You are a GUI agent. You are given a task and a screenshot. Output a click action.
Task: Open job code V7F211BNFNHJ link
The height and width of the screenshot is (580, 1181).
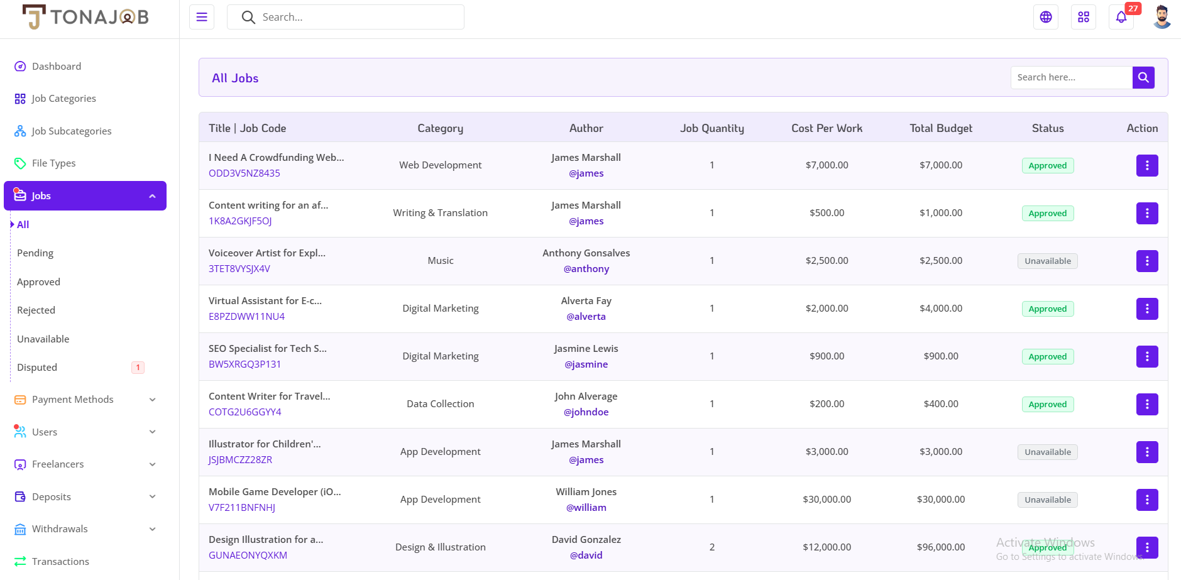click(242, 508)
